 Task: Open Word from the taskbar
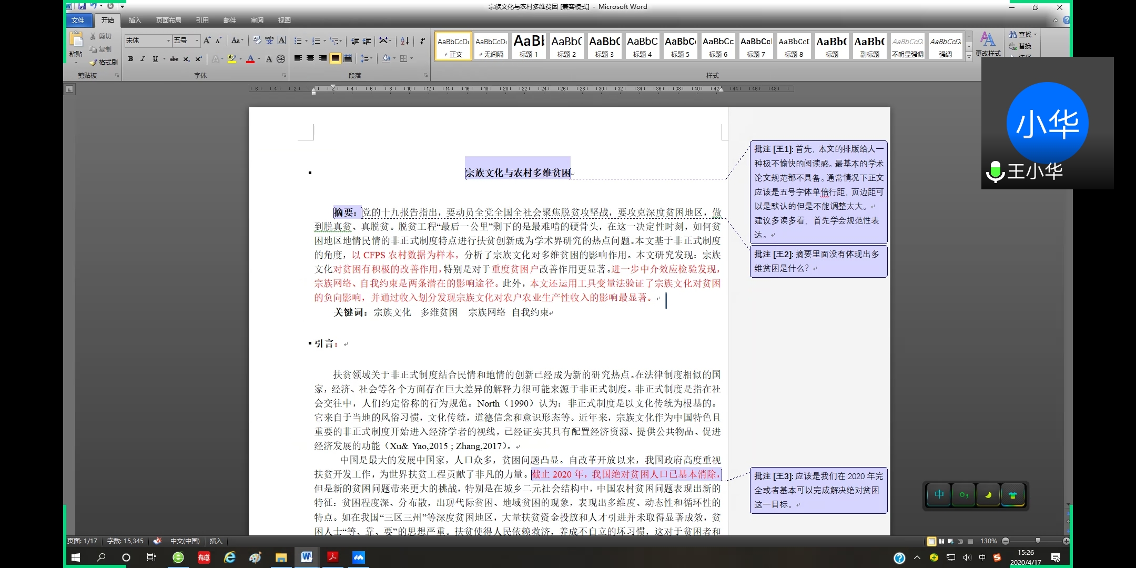(x=307, y=557)
